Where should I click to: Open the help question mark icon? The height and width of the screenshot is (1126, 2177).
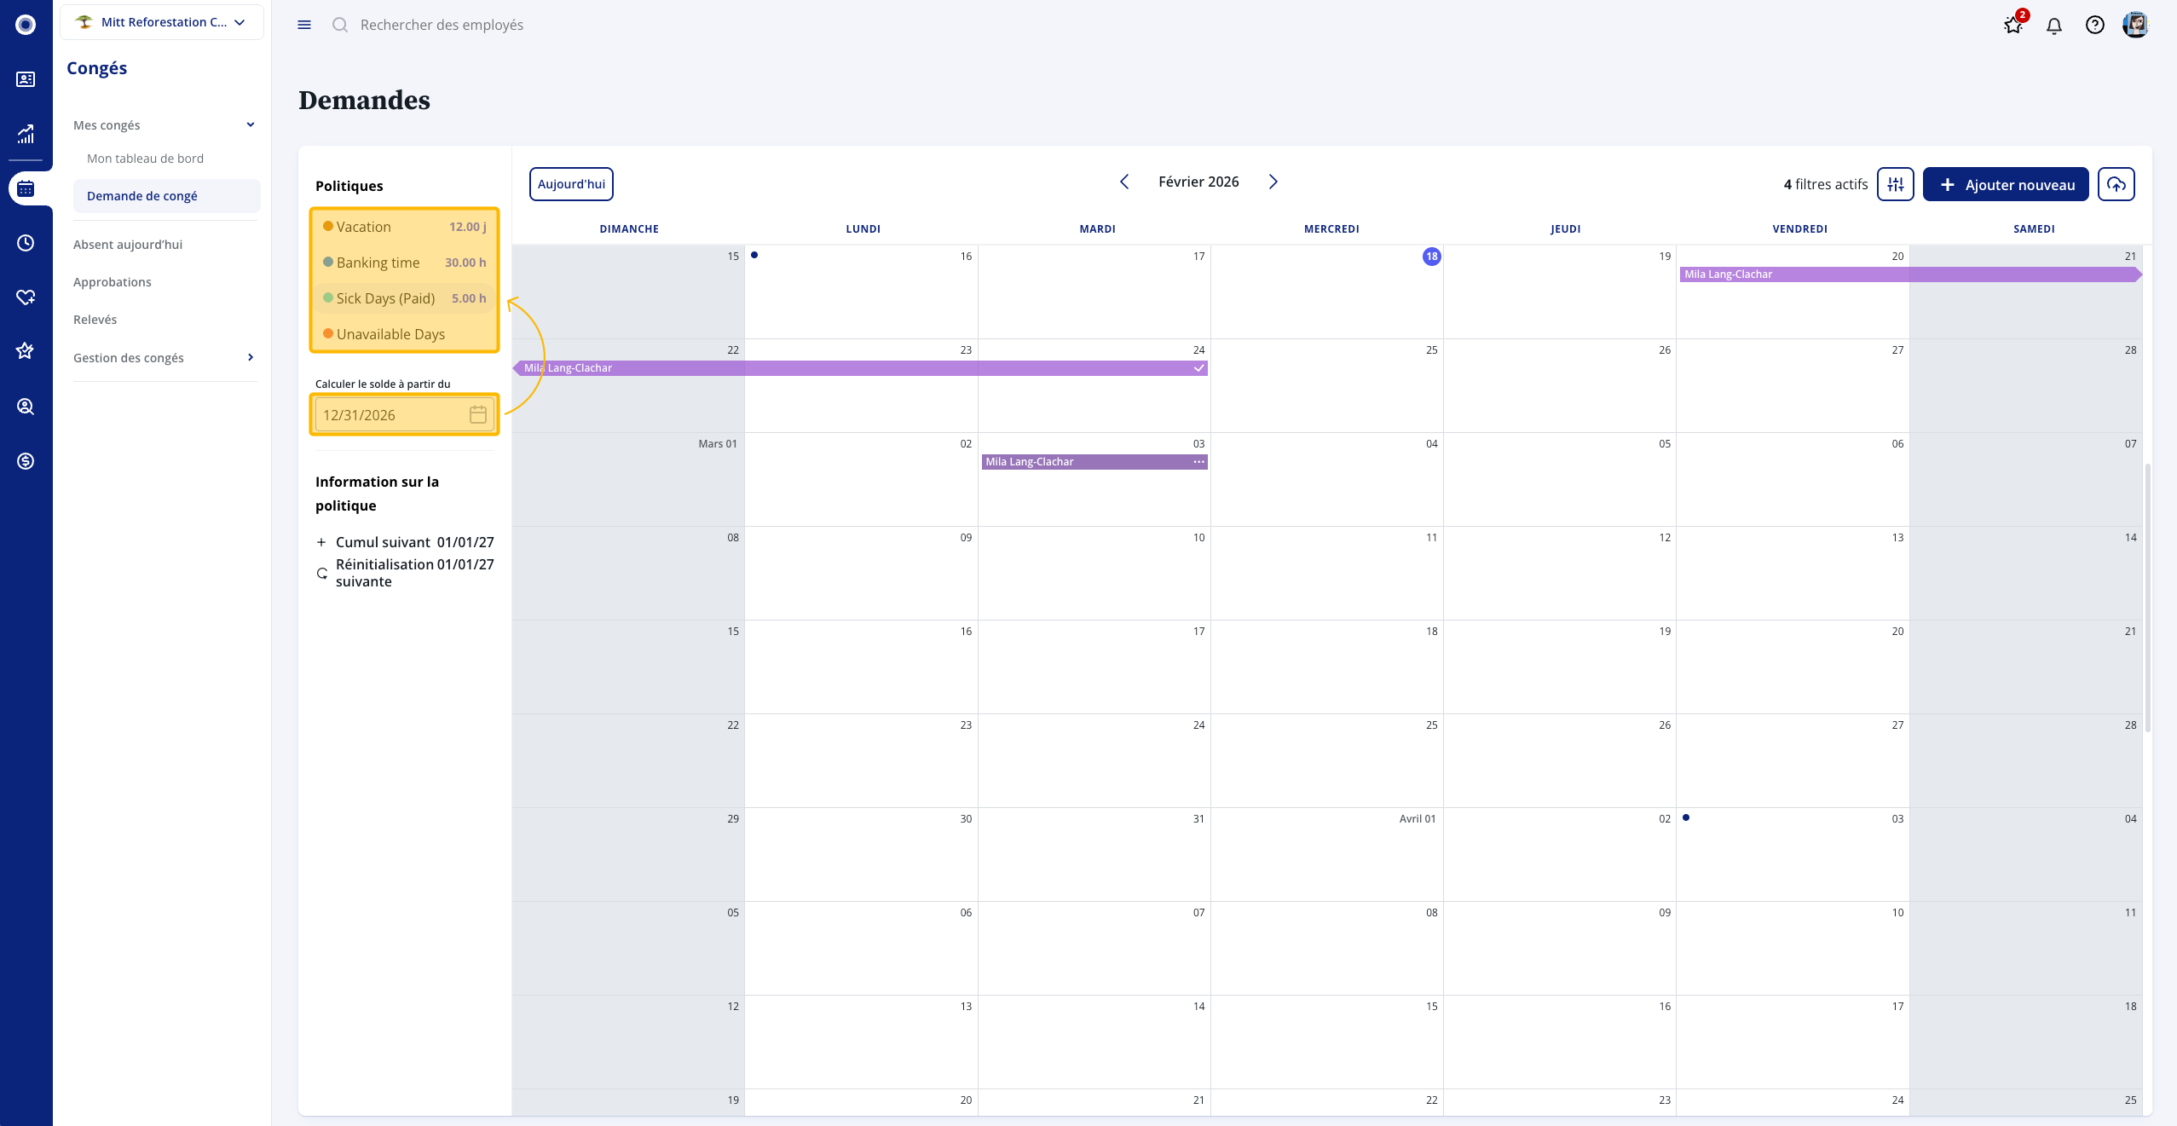tap(2094, 26)
